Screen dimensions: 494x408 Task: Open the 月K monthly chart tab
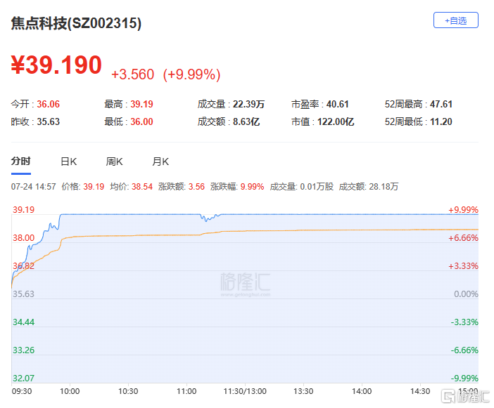click(x=160, y=162)
